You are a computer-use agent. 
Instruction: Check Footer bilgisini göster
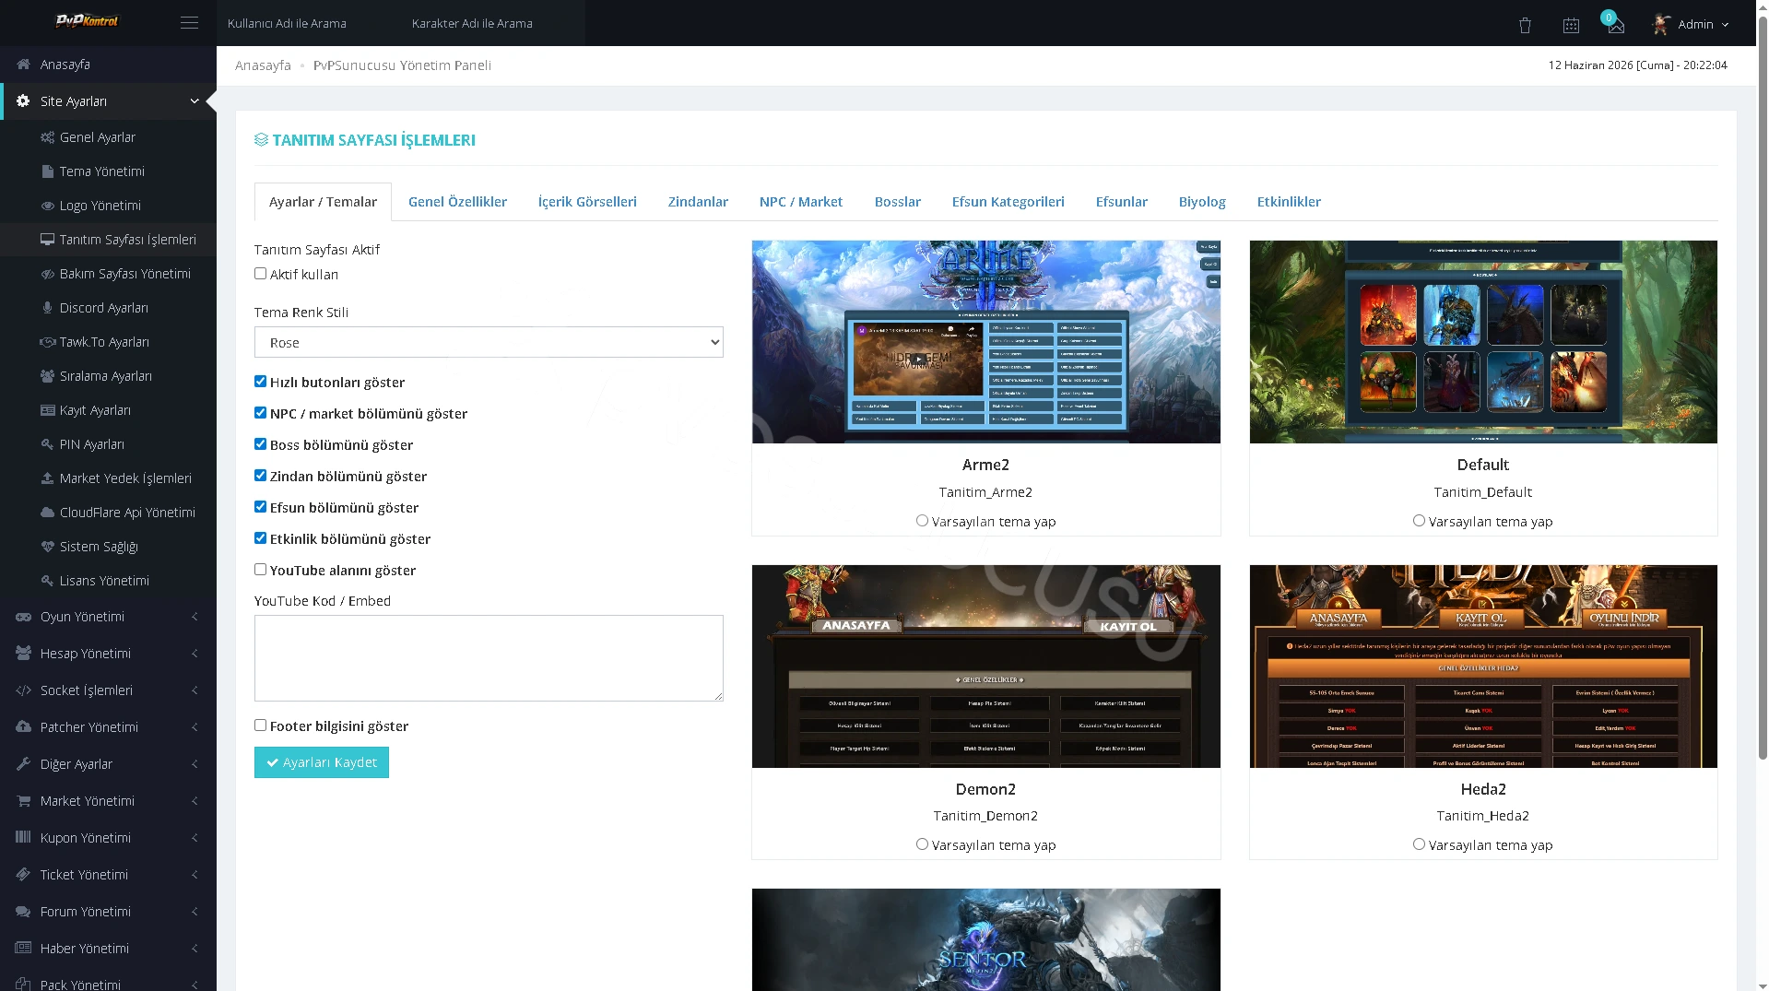(x=260, y=726)
